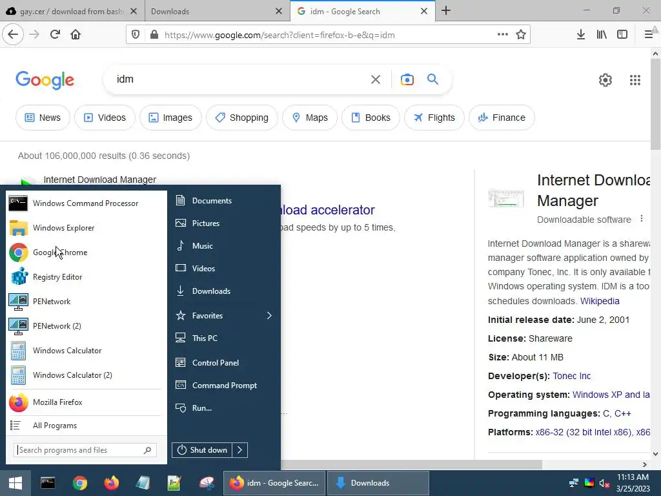Screen dimensions: 661x496
Task: Launch Mozilla Firefox from Start menu
Action: [x=86, y=402]
